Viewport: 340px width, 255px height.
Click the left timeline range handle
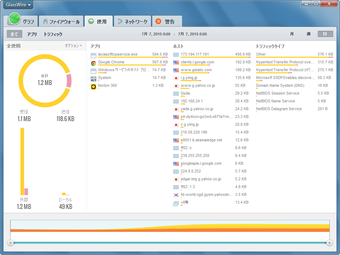pos(10,243)
